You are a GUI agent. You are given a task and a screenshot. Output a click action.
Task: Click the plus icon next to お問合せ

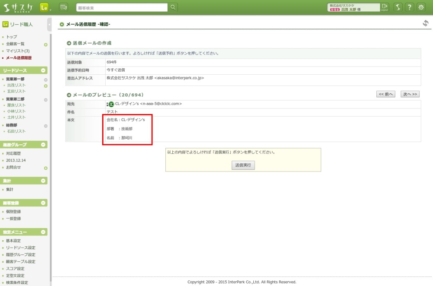(x=45, y=168)
